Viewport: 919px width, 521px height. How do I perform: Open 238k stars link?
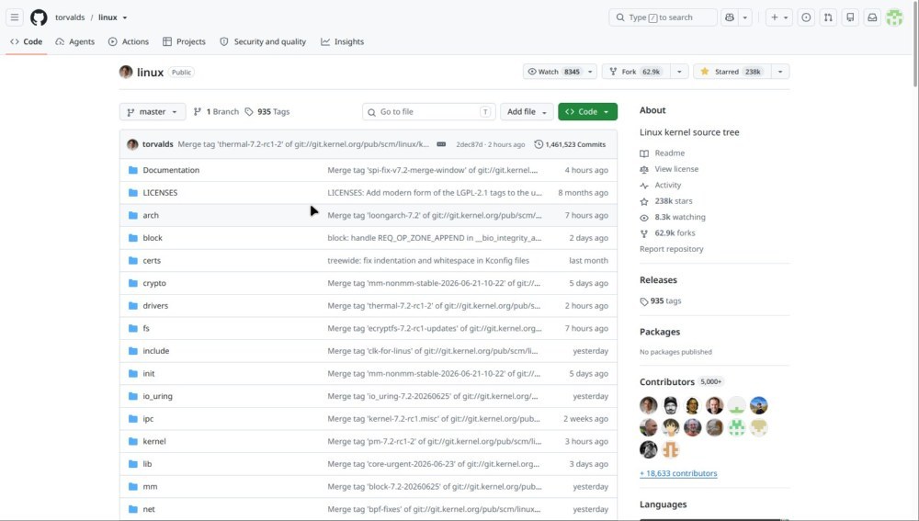(674, 201)
